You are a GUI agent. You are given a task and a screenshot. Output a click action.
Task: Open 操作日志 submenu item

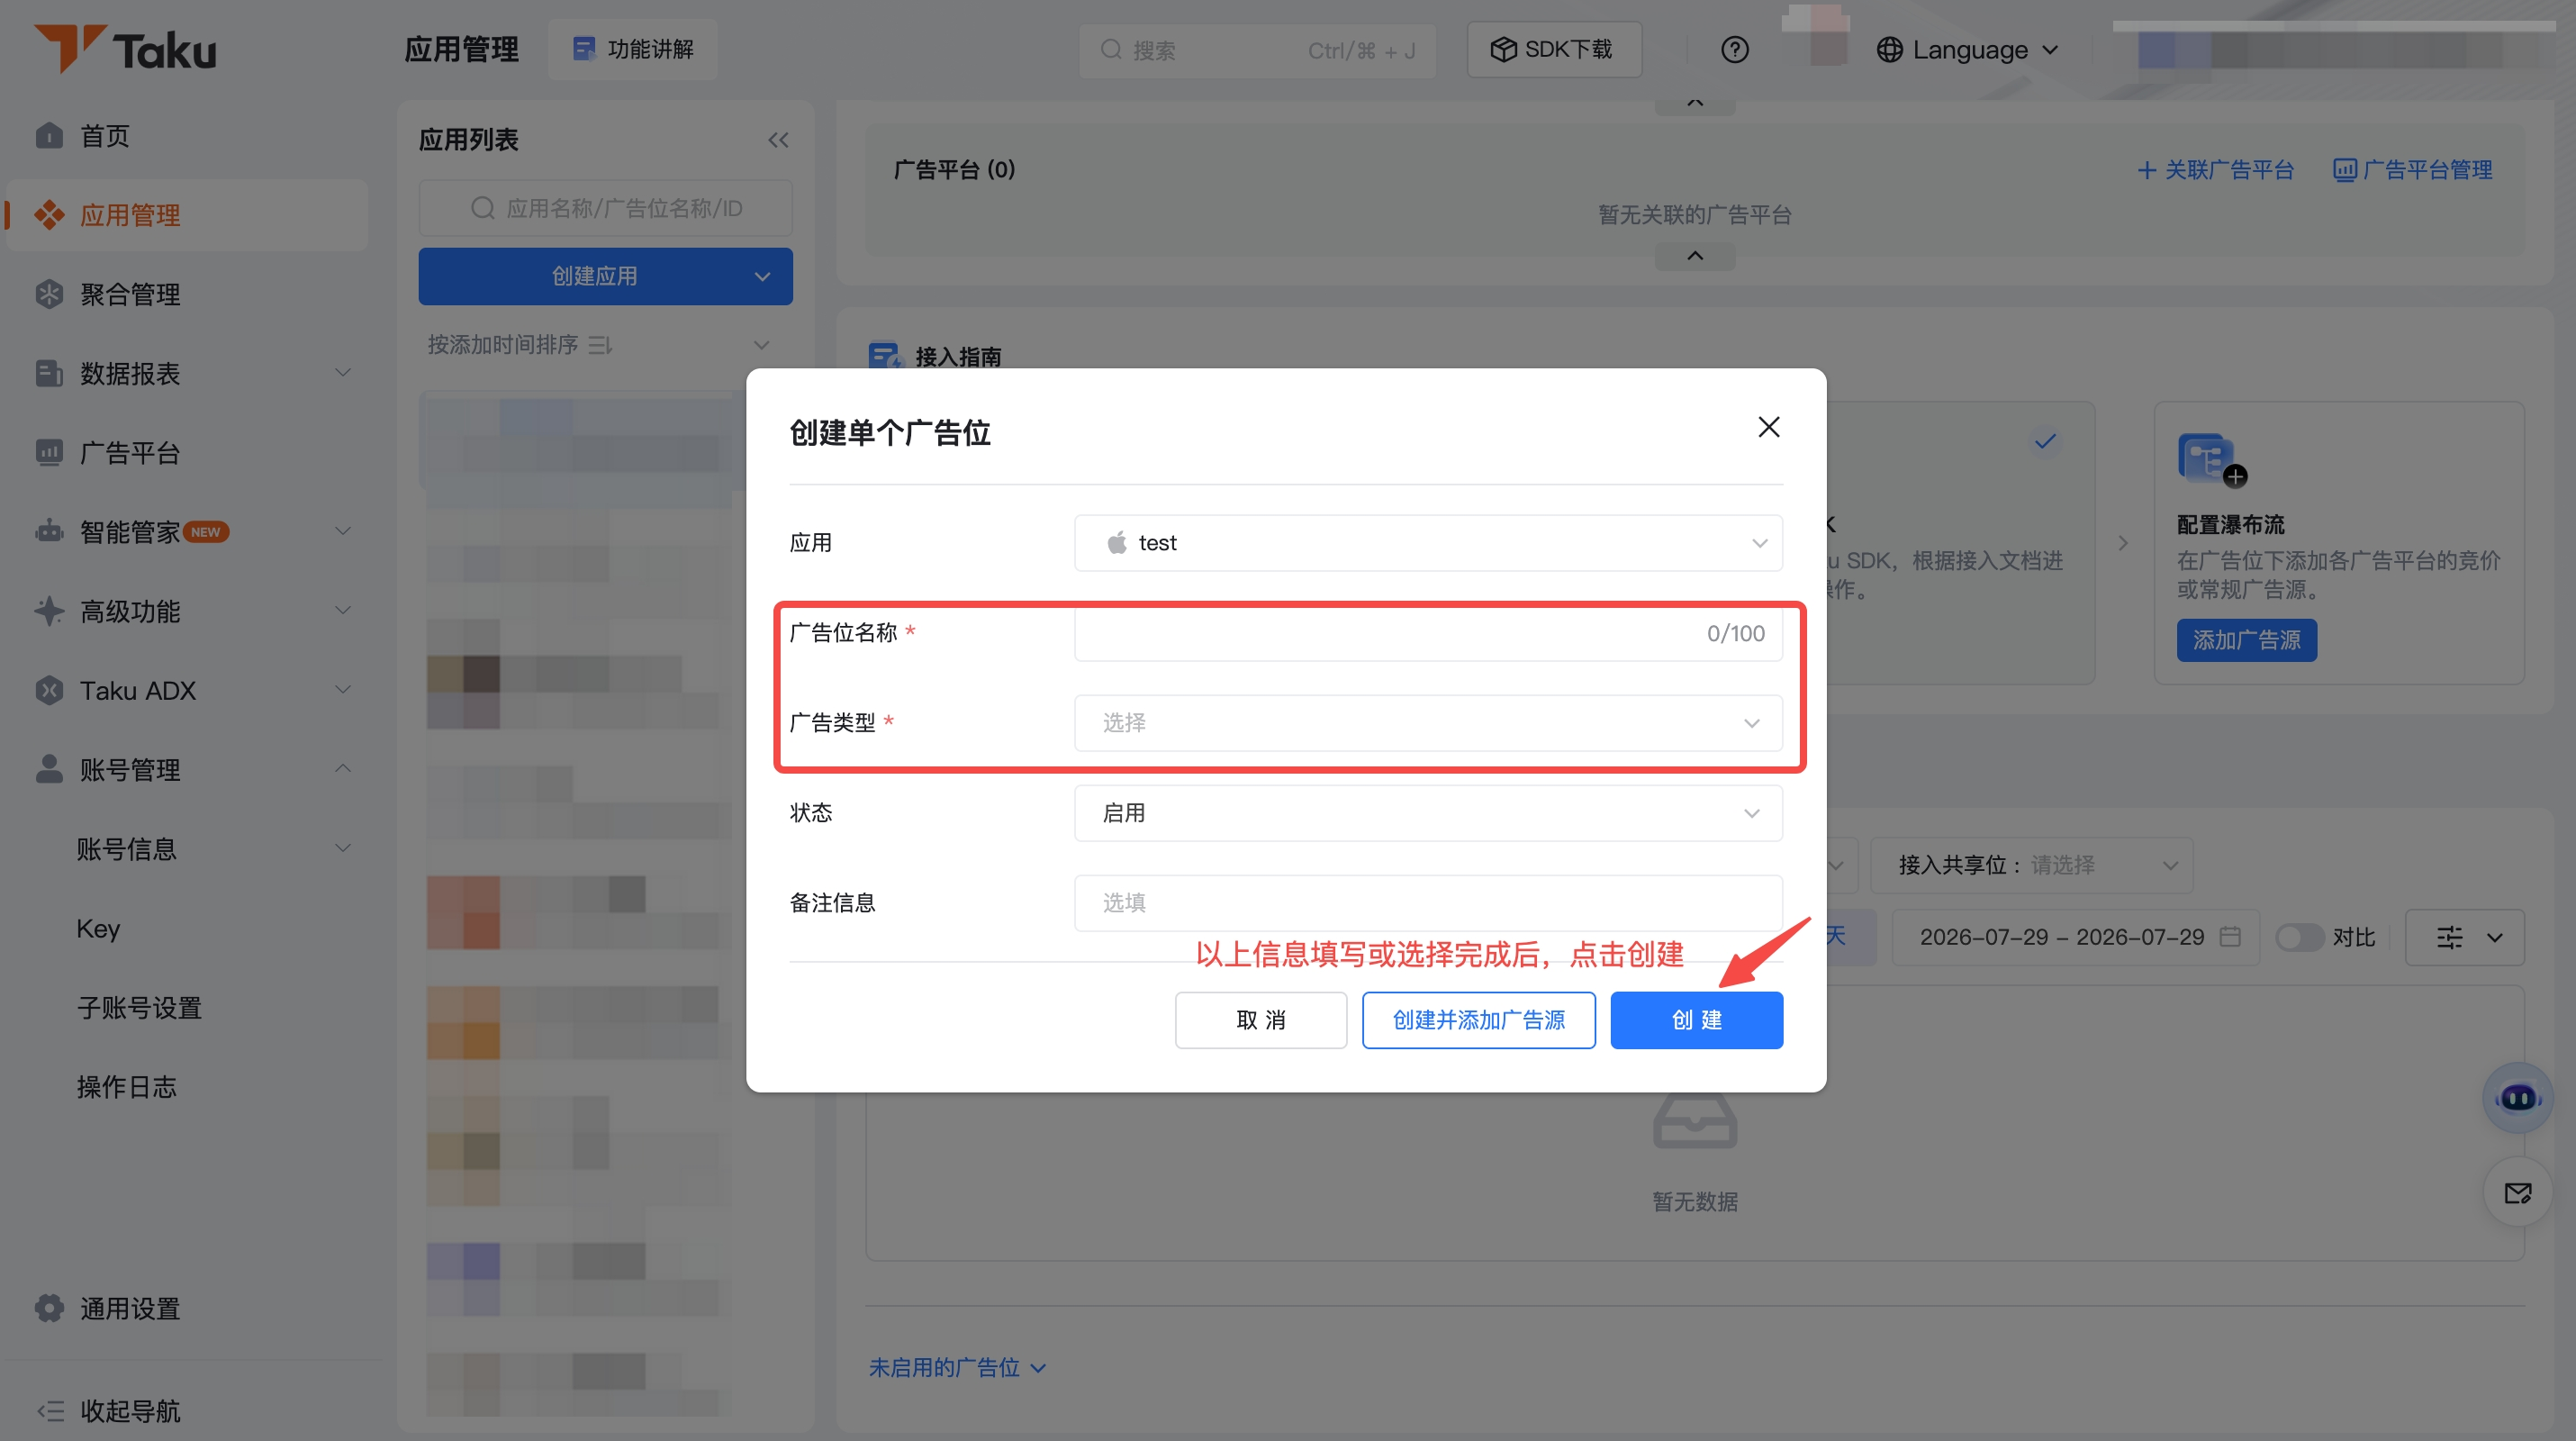[126, 1087]
